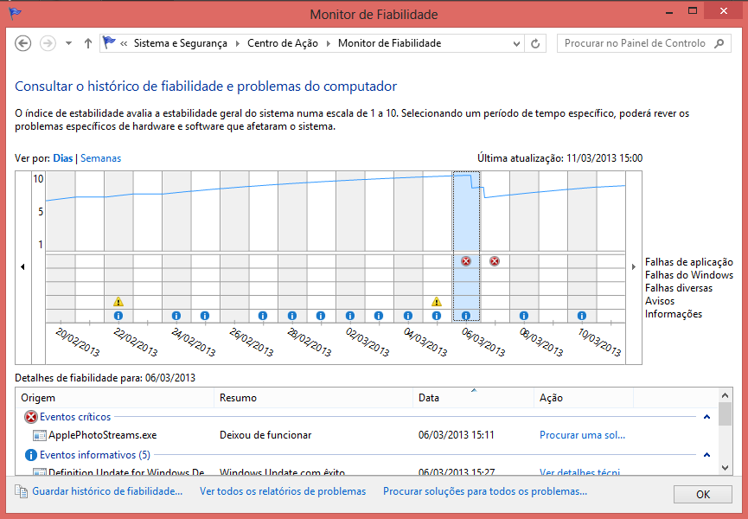Click the critical error icon on 07/03/2013
The height and width of the screenshot is (519, 748).
click(x=495, y=261)
